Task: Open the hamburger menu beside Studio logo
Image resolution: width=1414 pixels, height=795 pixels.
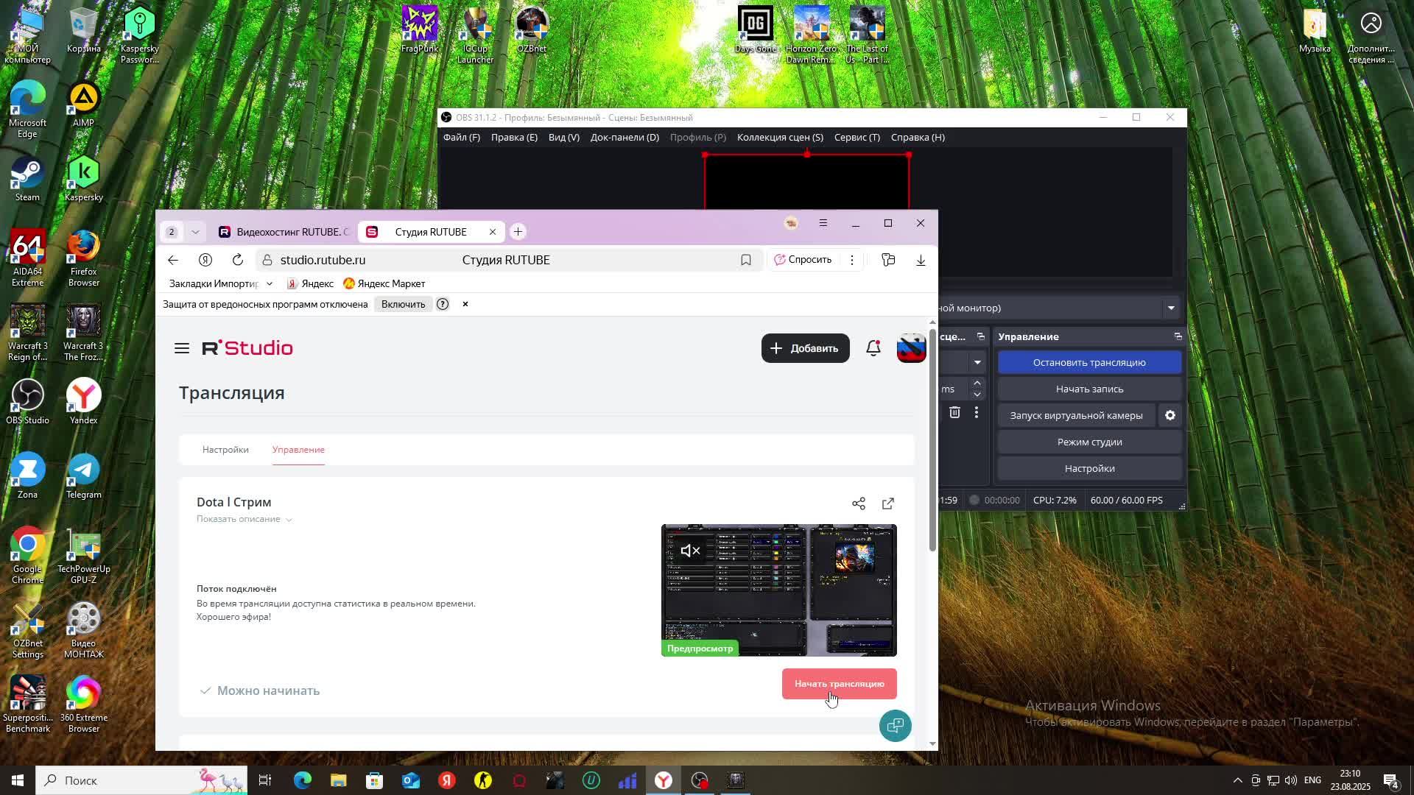Action: tap(182, 348)
